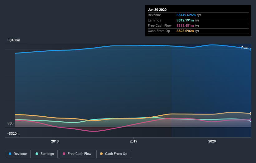Viewport: 256px width, 163px height.
Task: Click the S$160m y-axis label
Action: pos(14,40)
